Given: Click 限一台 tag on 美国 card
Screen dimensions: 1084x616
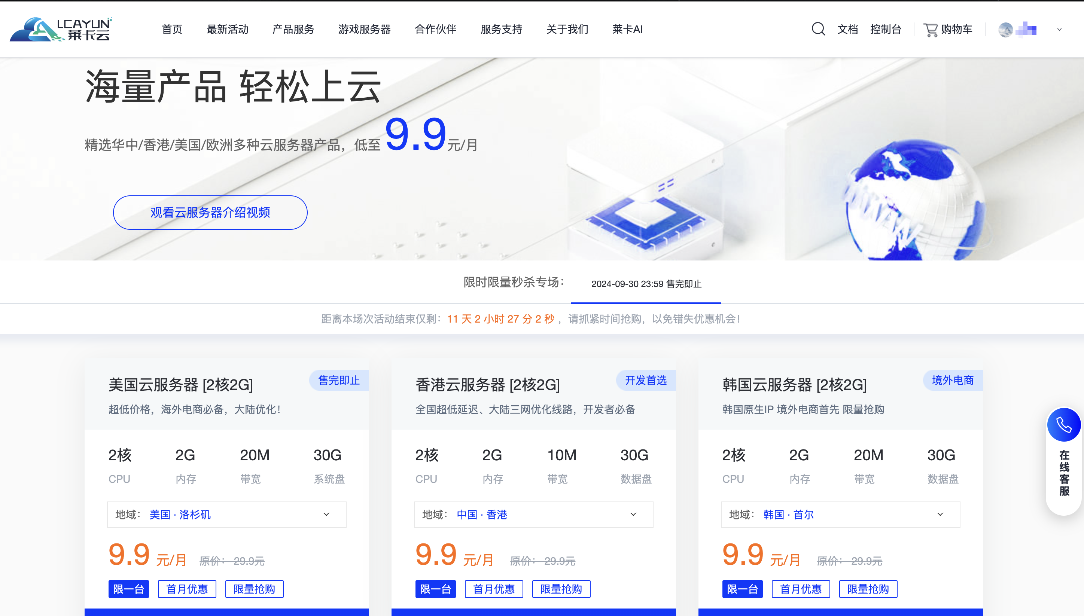Looking at the screenshot, I should coord(129,589).
